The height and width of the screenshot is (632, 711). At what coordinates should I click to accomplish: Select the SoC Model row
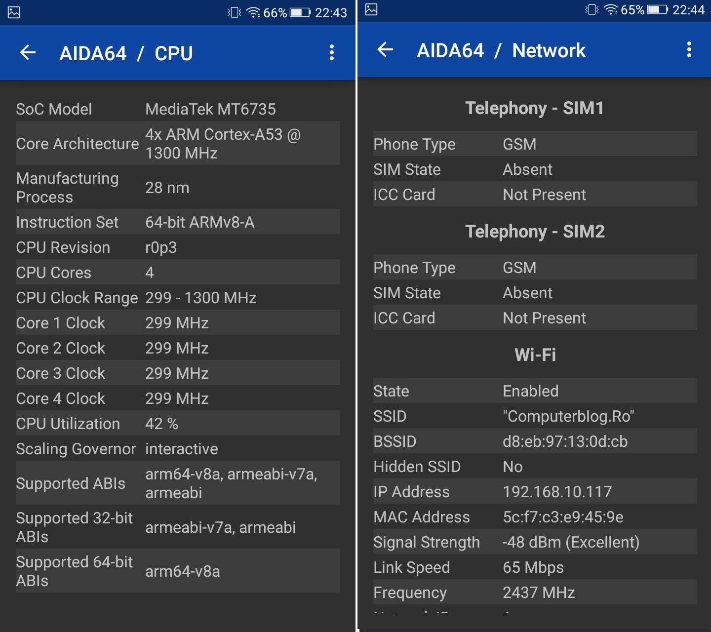coord(177,109)
